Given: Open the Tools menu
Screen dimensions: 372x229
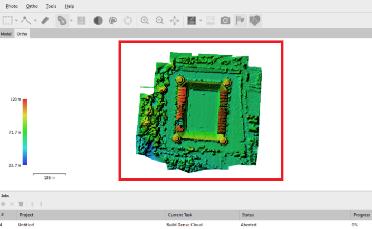Looking at the screenshot, I should 51,6.
